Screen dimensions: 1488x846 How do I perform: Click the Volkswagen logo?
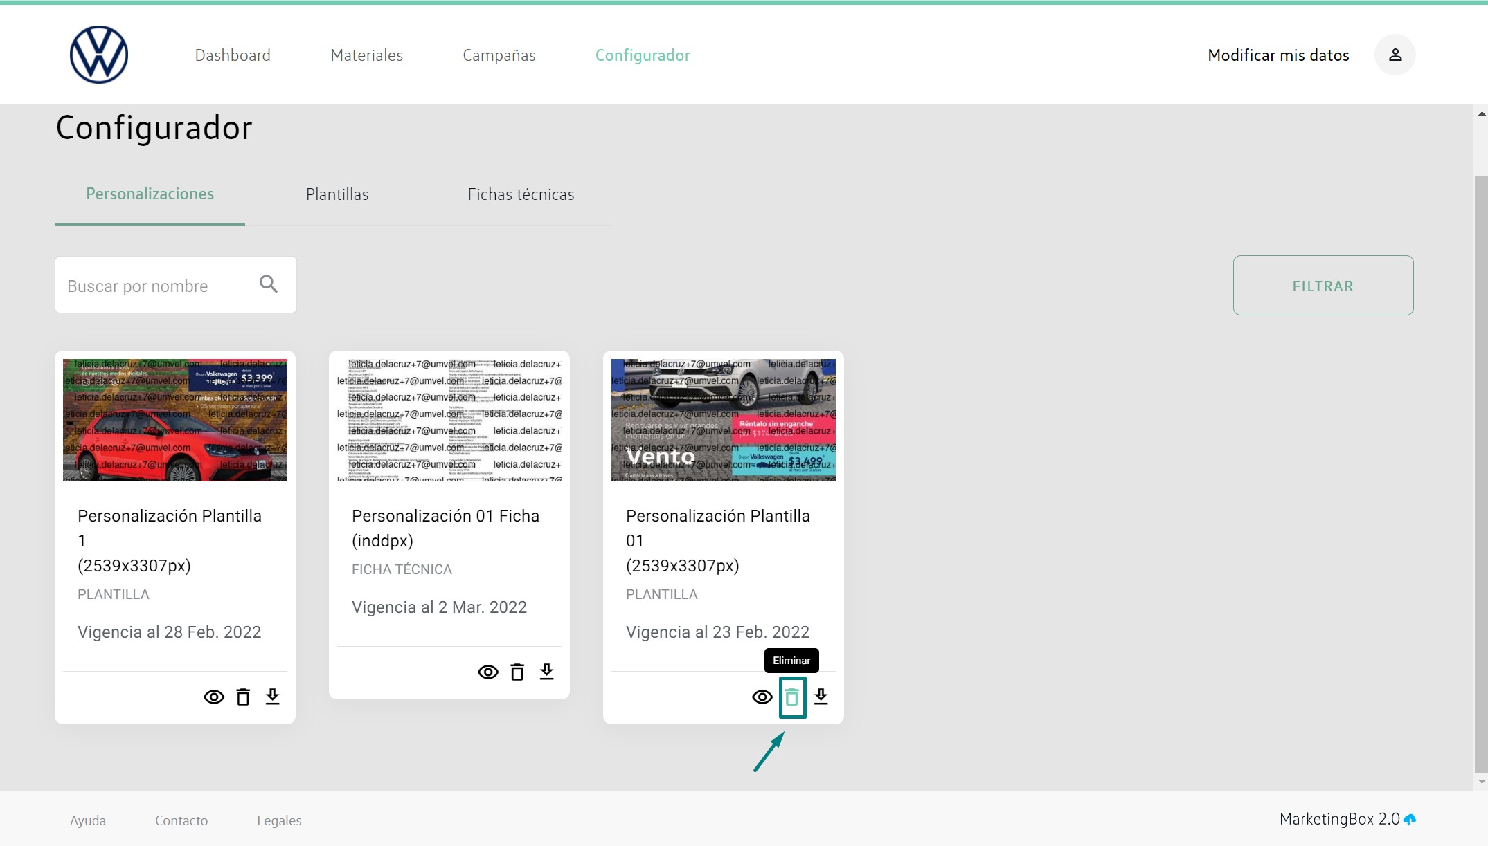(99, 55)
